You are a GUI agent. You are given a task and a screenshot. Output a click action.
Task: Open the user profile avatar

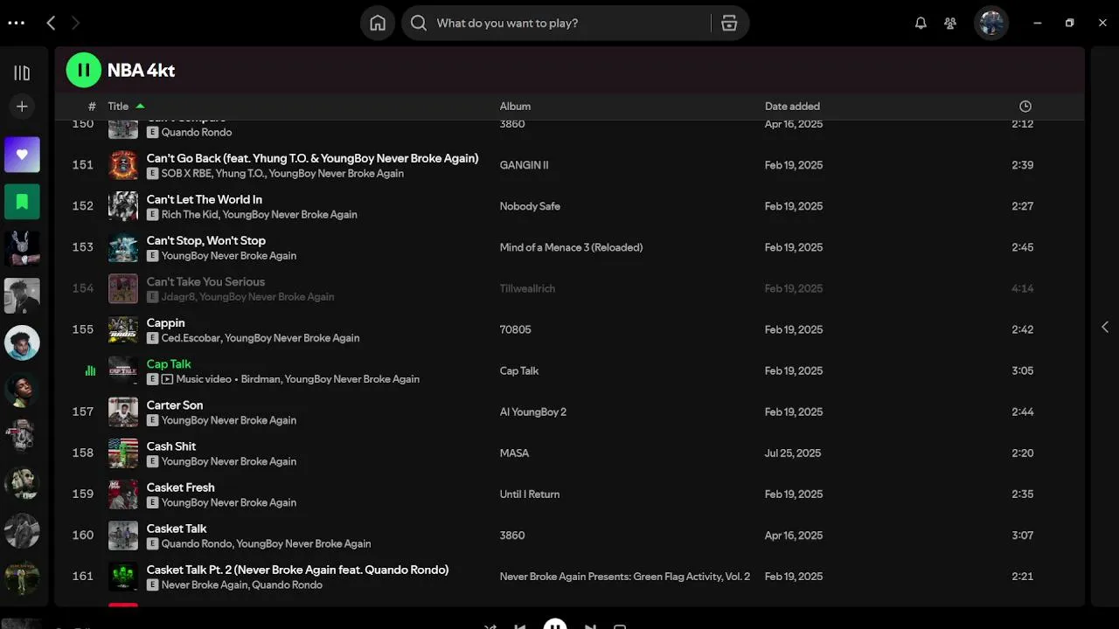pyautogui.click(x=991, y=24)
